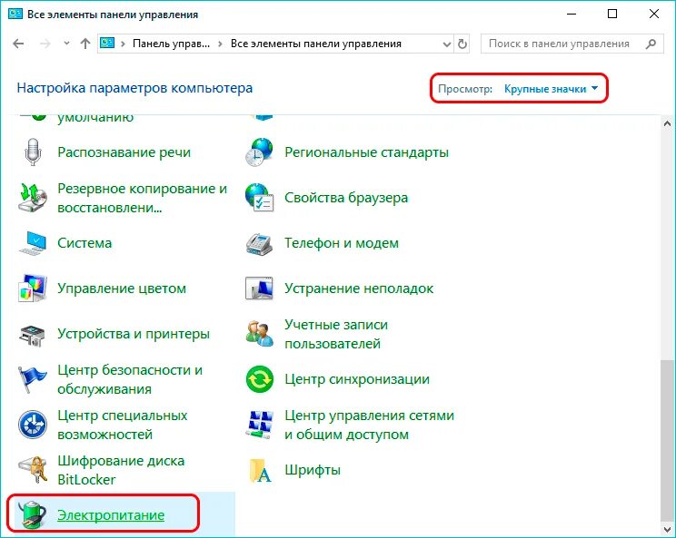
Task: Open the 'Крупные значки' view dropdown
Action: pos(551,89)
